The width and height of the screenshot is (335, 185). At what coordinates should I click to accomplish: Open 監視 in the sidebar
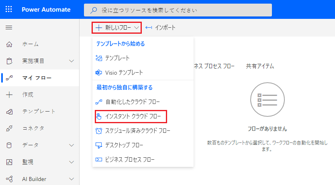(40, 162)
